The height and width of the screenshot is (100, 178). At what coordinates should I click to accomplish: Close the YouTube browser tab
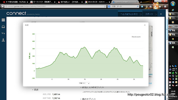coord(27,2)
